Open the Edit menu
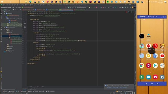 [7, 5]
